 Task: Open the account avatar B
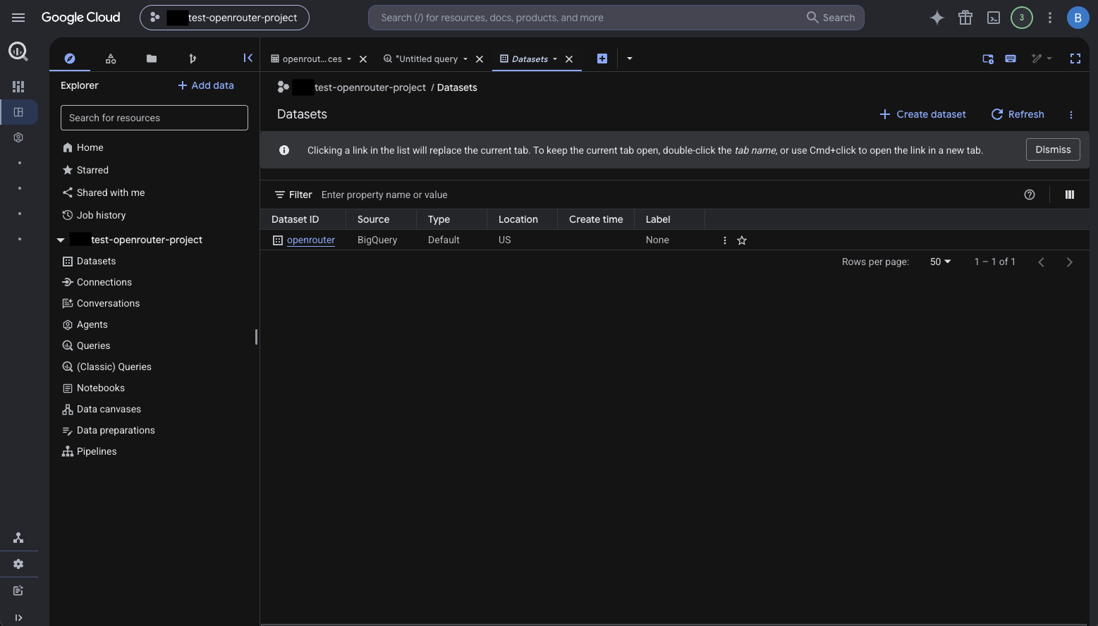coord(1078,18)
